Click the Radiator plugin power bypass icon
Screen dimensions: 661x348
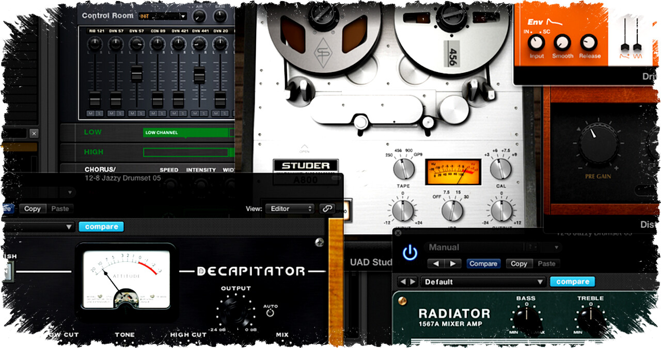pyautogui.click(x=410, y=253)
